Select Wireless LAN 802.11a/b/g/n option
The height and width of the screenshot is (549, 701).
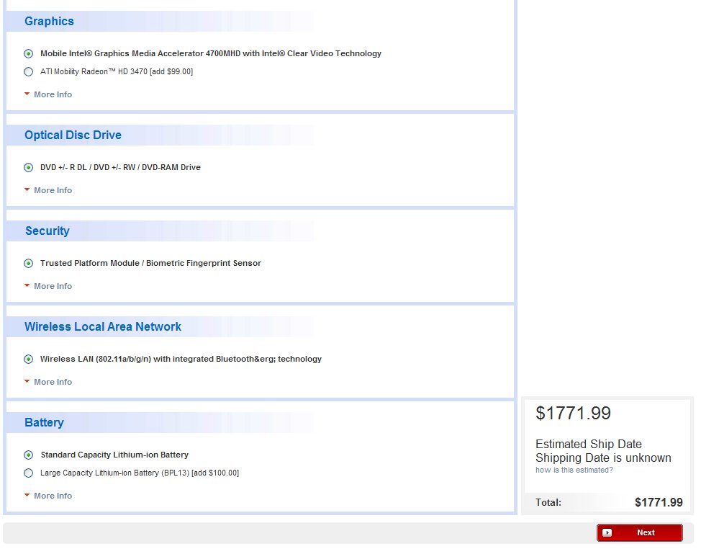point(29,359)
